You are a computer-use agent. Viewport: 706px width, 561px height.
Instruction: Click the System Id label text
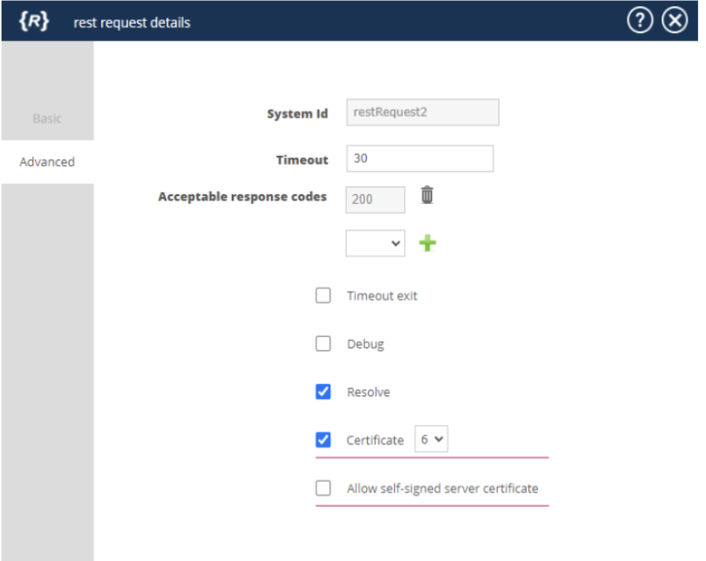[297, 113]
